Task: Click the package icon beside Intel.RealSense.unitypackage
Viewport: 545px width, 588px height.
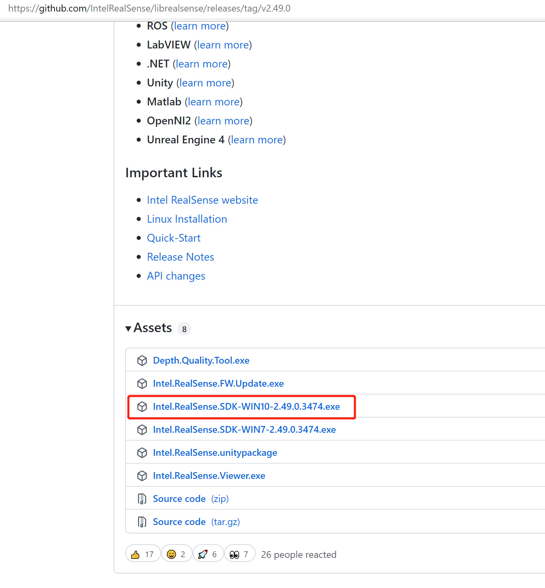Action: tap(142, 453)
